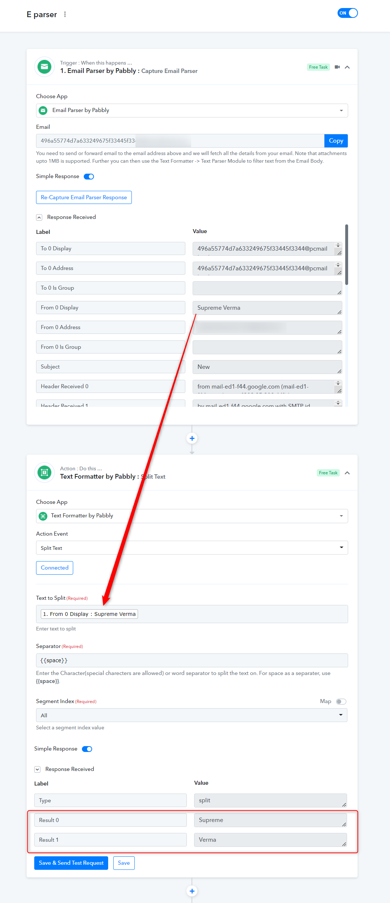390x903 pixels.
Task: Turn off the workflow ON switch
Action: coord(348,13)
